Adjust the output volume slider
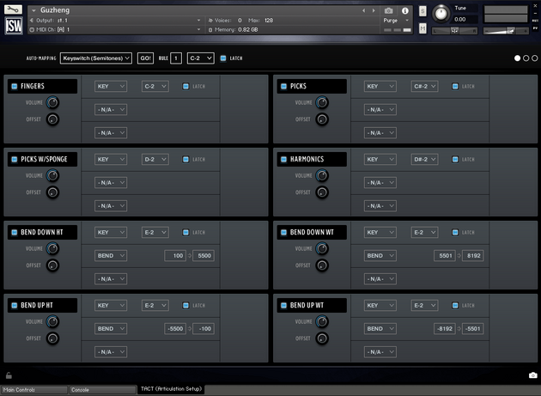The height and width of the screenshot is (396, 541). 506,31
